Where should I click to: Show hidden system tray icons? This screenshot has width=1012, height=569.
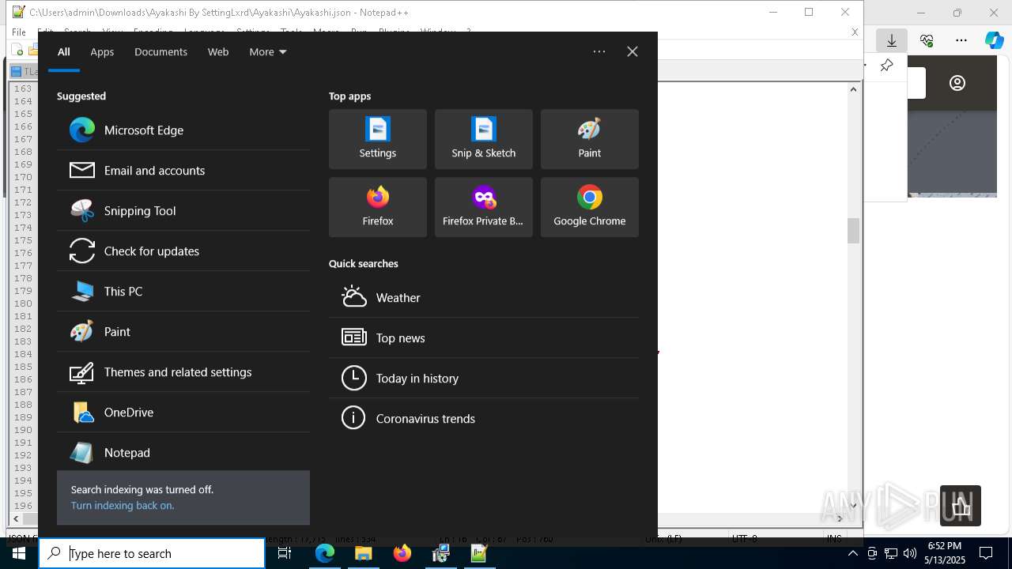(x=852, y=553)
